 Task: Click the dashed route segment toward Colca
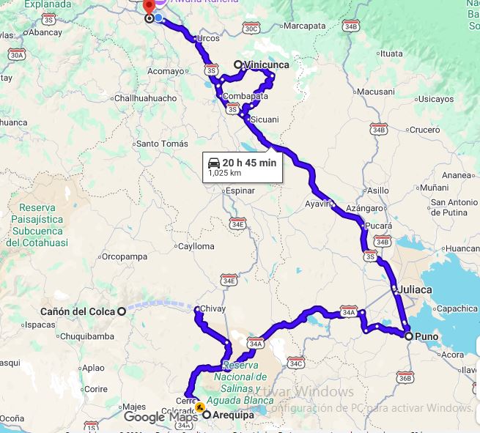pos(159,305)
